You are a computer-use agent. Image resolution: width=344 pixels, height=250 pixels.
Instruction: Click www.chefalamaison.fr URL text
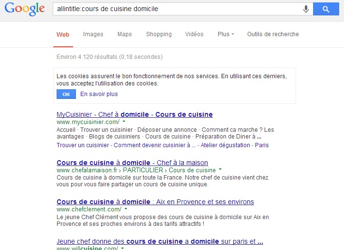pyautogui.click(x=87, y=170)
